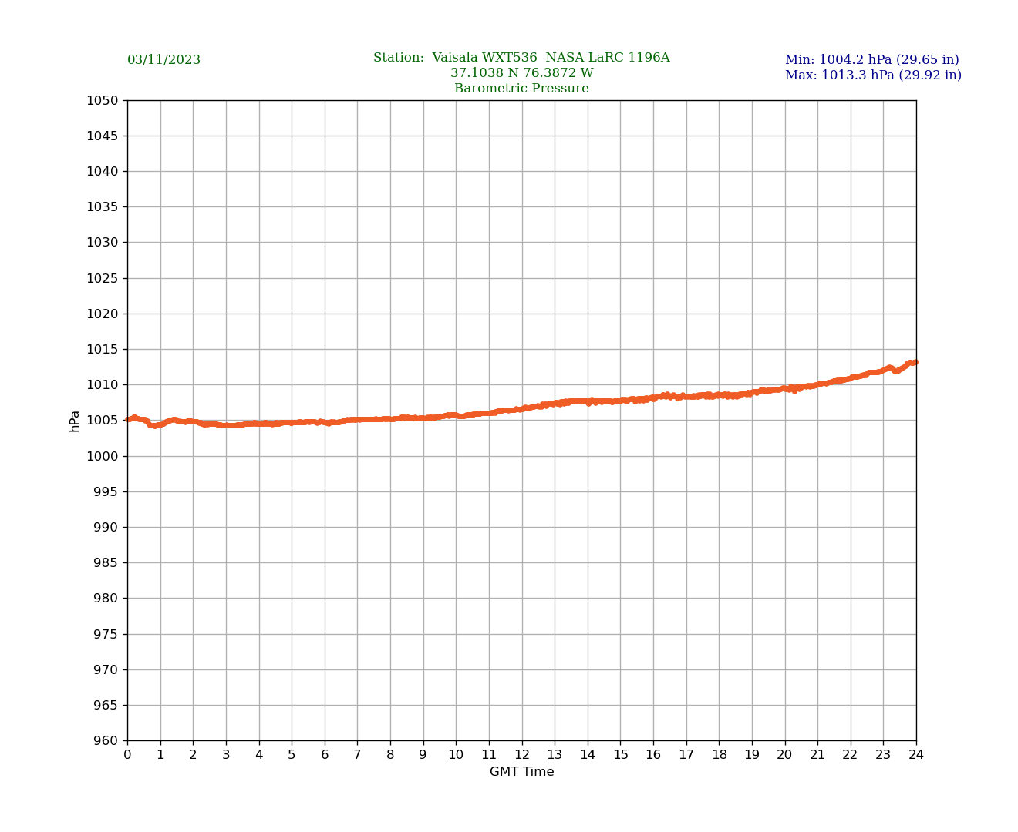
Task: Click the Max: 1013.3 hPa reading
Action: (873, 75)
